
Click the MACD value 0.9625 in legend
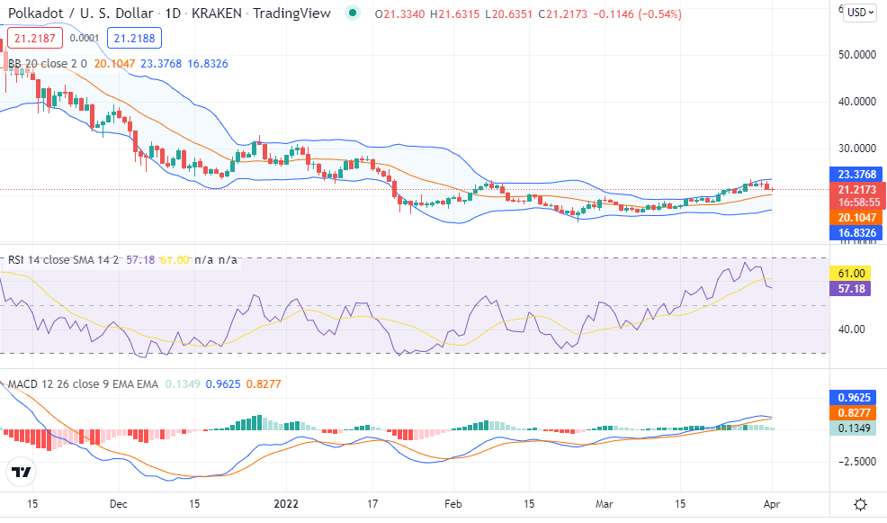223,384
